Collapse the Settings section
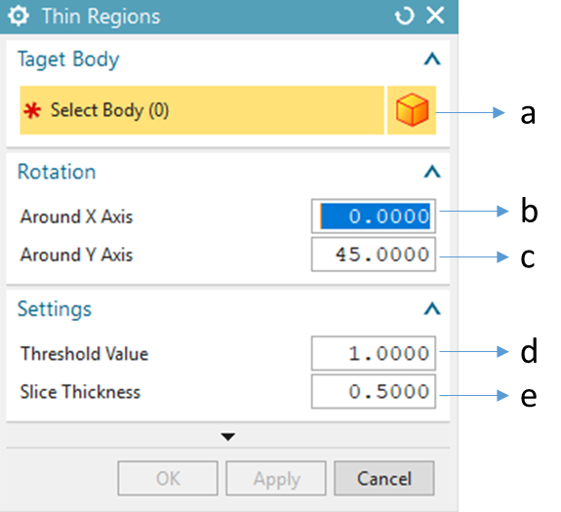Viewport: 561px width, 512px height. [432, 309]
